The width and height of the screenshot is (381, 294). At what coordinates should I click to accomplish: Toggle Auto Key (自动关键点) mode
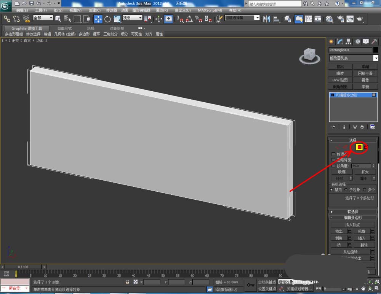267,282
